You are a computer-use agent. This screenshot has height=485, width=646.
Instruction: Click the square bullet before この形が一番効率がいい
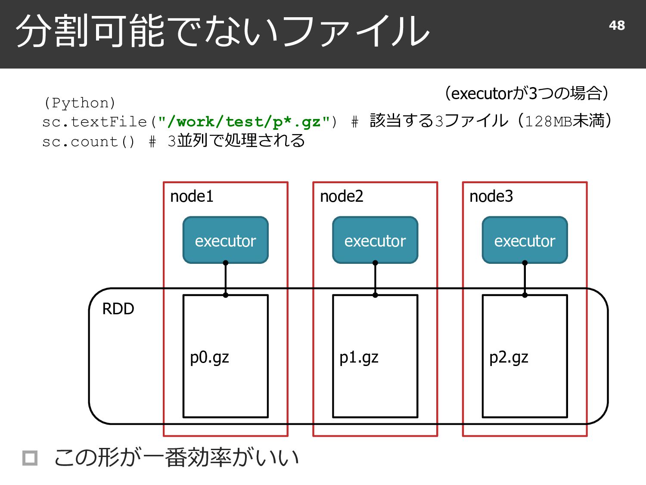(30, 458)
